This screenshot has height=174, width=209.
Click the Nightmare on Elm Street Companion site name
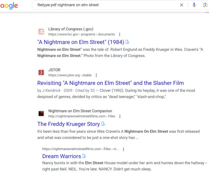tap(80, 111)
